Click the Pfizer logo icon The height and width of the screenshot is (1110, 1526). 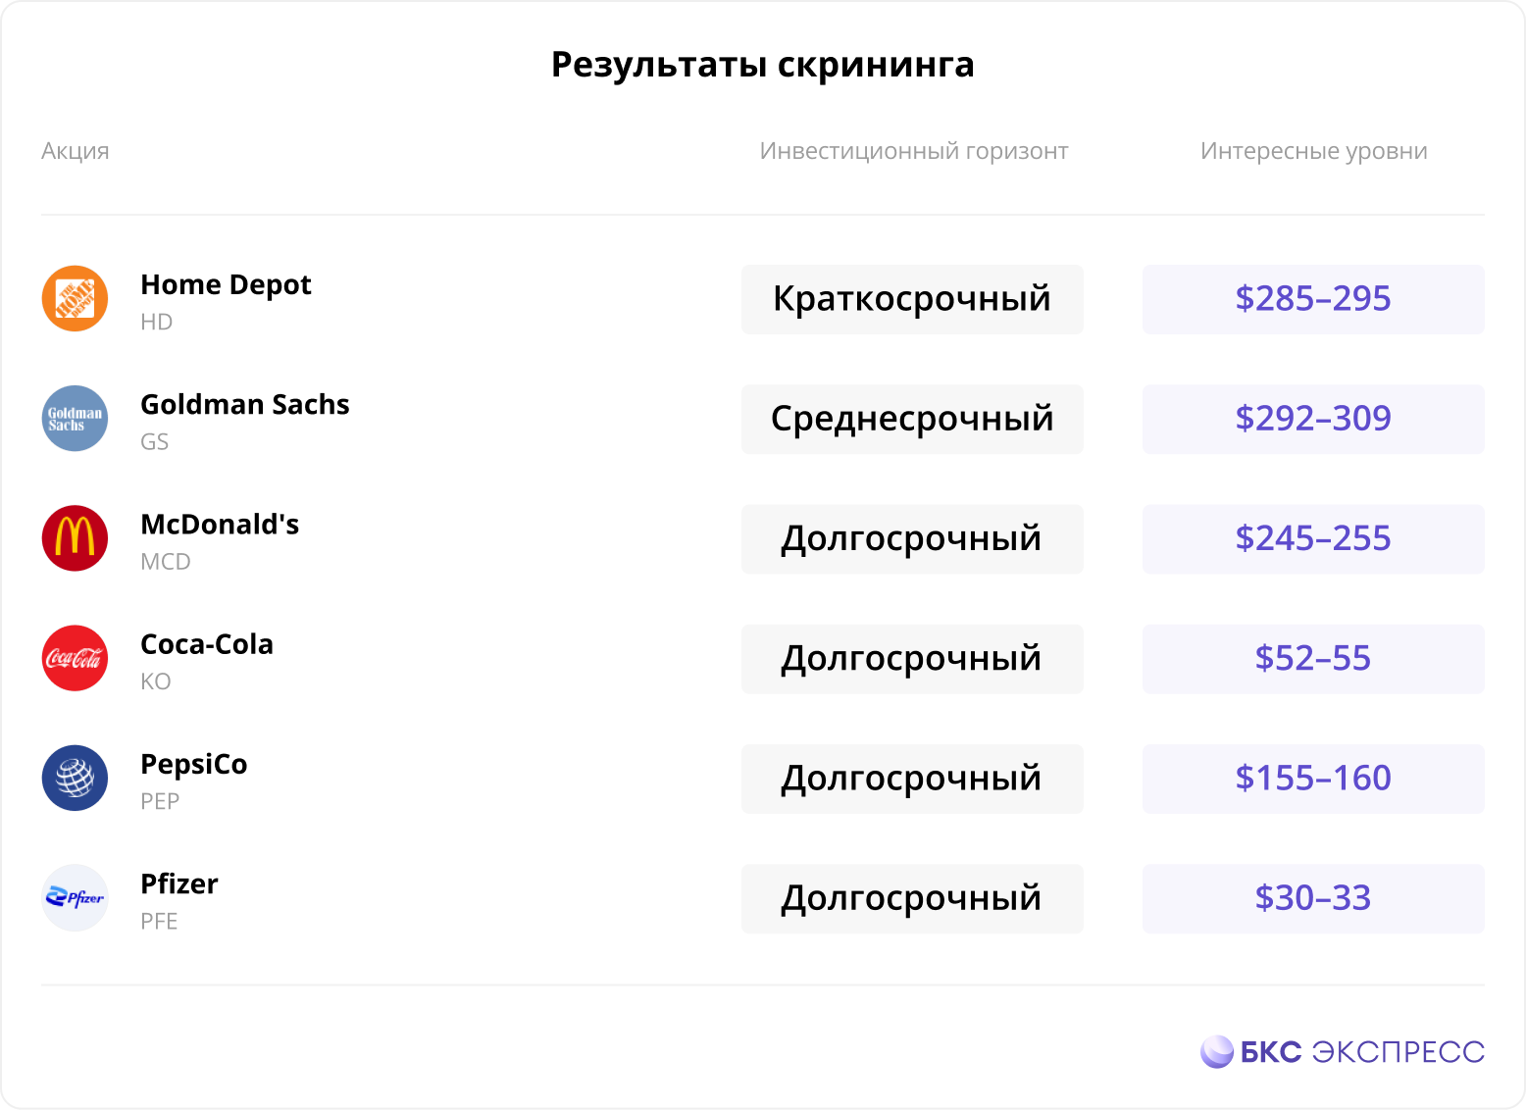[75, 897]
